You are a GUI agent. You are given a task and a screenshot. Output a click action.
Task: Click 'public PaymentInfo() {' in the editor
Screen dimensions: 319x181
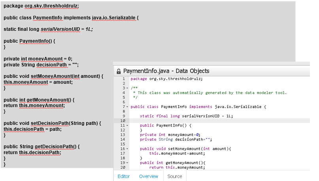(x=166, y=126)
